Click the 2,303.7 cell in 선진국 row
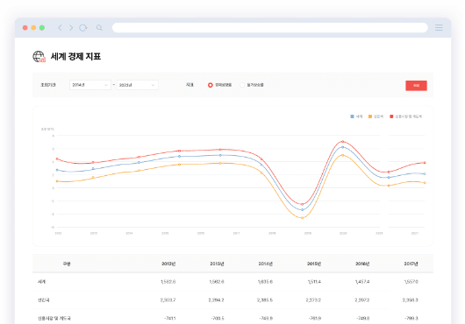 [x=168, y=300]
